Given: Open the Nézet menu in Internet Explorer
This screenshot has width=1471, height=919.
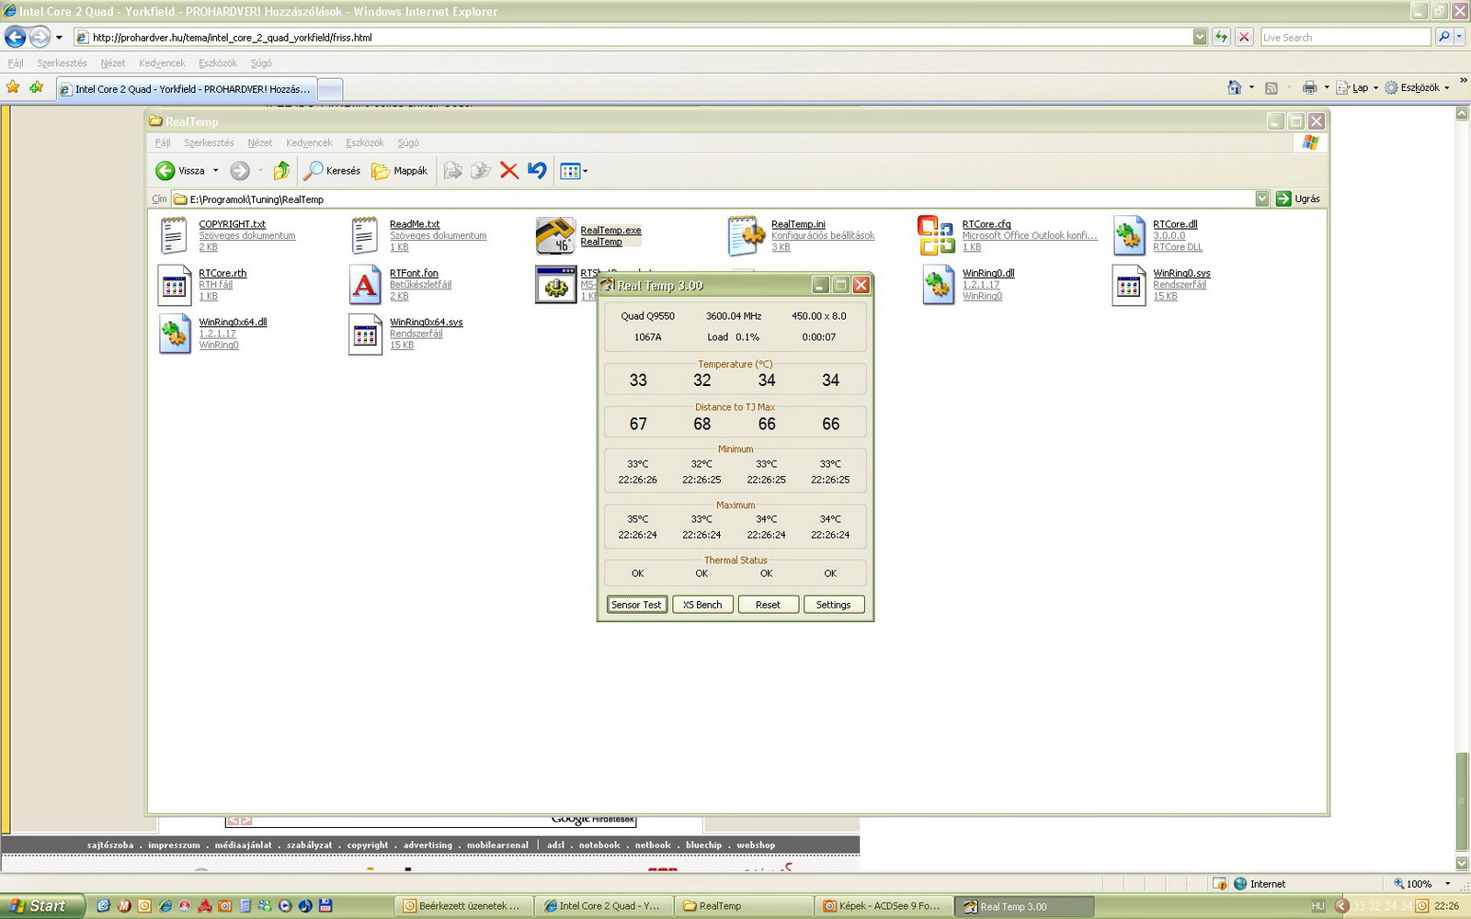Looking at the screenshot, I should pos(113,63).
